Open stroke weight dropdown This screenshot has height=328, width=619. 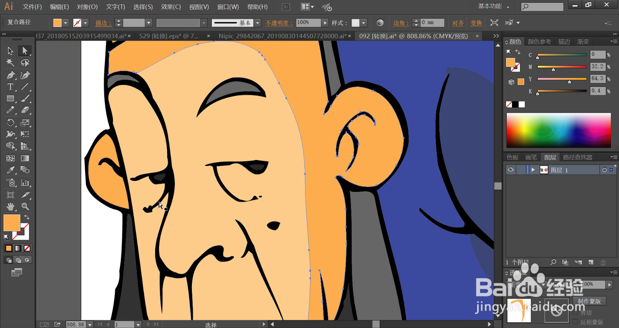coord(149,23)
